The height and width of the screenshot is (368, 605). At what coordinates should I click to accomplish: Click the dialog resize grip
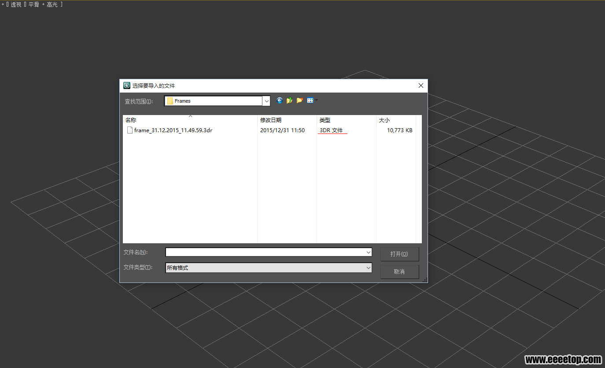pyautogui.click(x=425, y=280)
